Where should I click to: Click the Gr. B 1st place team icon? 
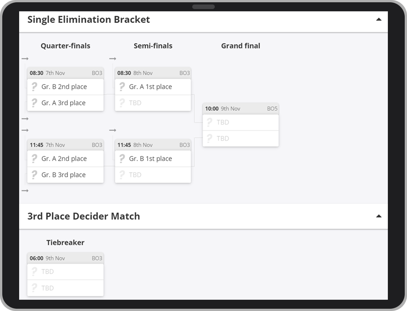[x=122, y=159]
